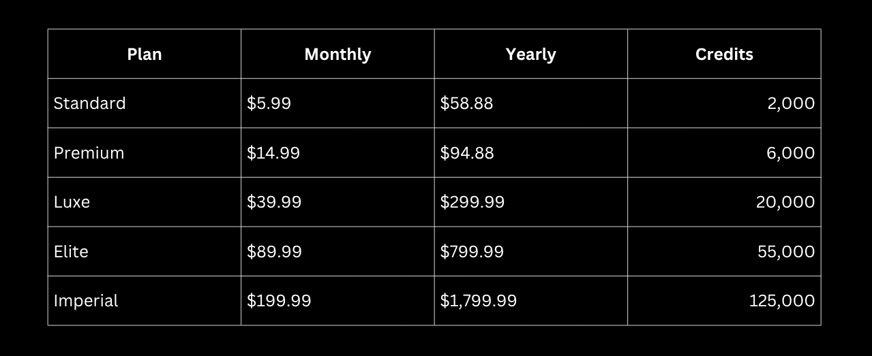
Task: Click the 2,000 credits value
Action: [791, 103]
